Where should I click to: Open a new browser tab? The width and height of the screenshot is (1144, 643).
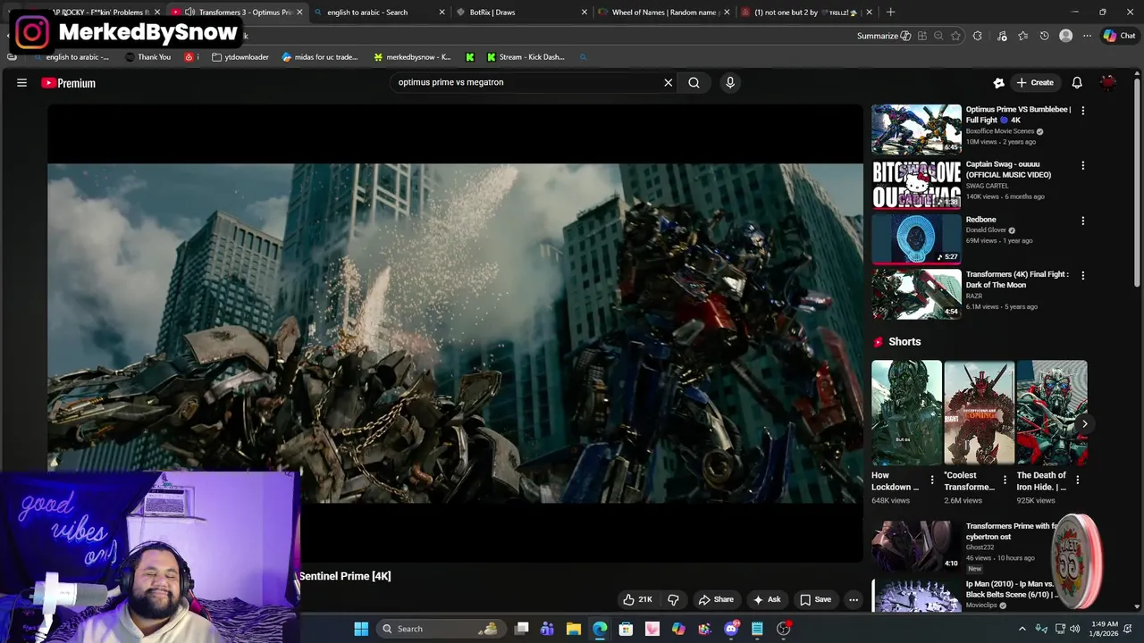(890, 13)
